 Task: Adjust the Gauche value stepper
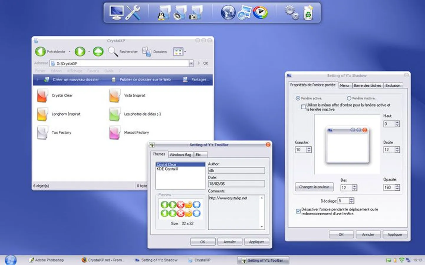[309, 150]
